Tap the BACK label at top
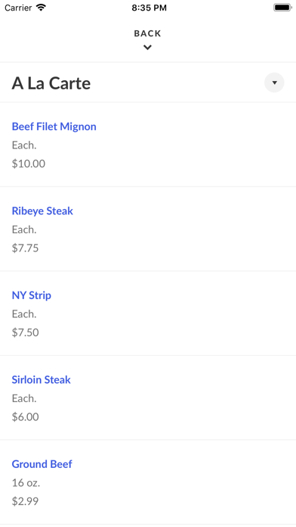The height and width of the screenshot is (527, 296). coord(147,33)
